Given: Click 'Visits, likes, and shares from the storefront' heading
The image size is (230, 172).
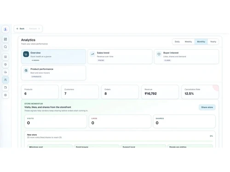Looking at the screenshot, I should (48, 107).
